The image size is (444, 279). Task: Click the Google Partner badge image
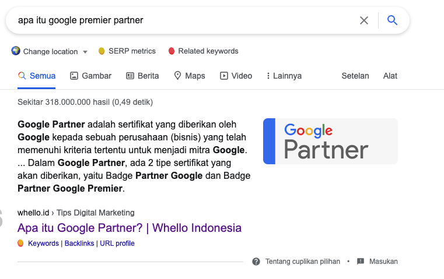tap(330, 141)
